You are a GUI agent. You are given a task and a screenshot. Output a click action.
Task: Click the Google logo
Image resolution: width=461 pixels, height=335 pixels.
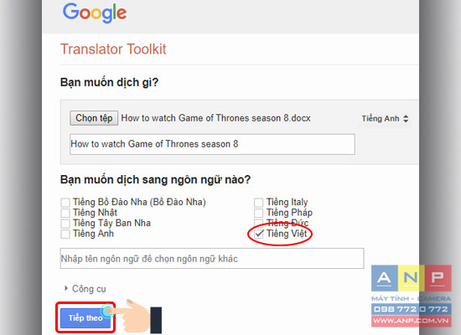pos(95,13)
